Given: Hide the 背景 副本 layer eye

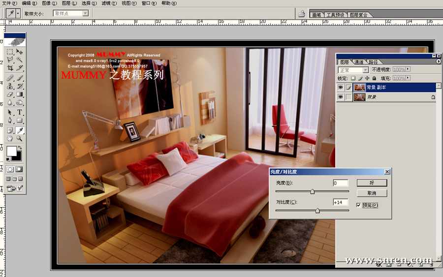Looking at the screenshot, I should pyautogui.click(x=341, y=88).
